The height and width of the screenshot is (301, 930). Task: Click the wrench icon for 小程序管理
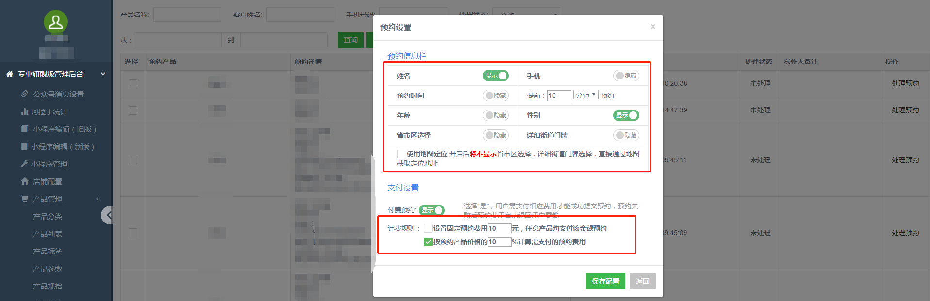(x=25, y=164)
